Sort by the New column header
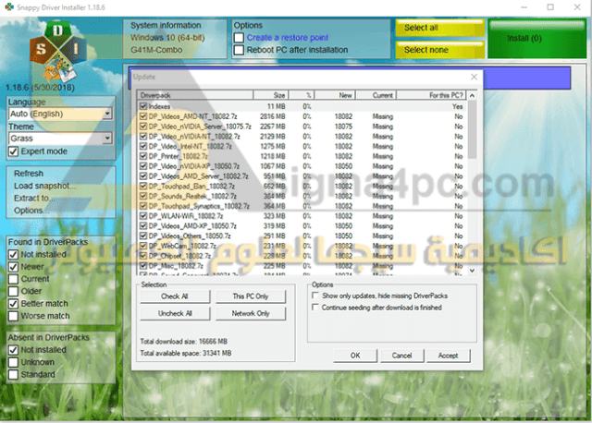The height and width of the screenshot is (423, 592). (335, 95)
